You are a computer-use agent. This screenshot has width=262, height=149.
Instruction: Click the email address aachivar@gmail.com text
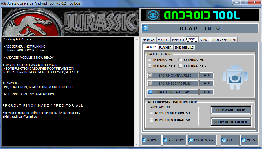coord(25,116)
